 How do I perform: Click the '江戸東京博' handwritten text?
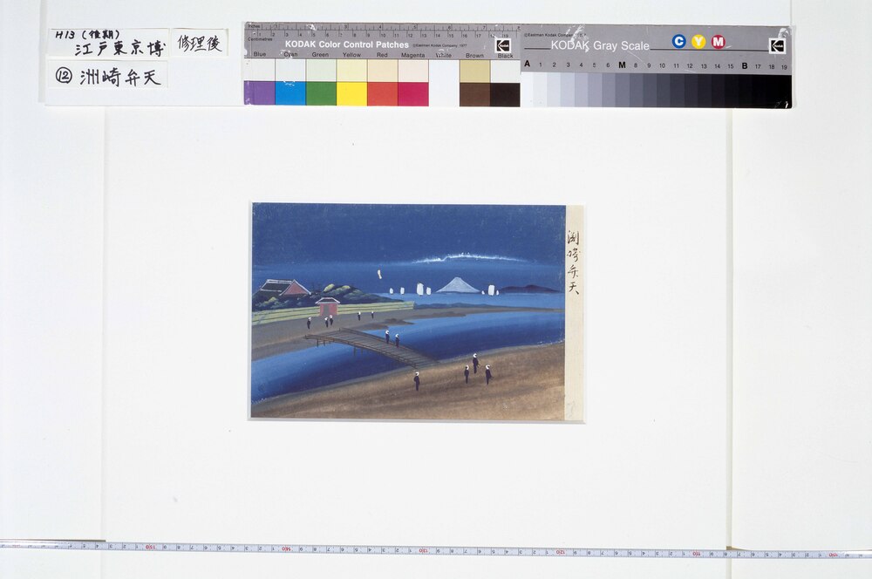[120, 48]
